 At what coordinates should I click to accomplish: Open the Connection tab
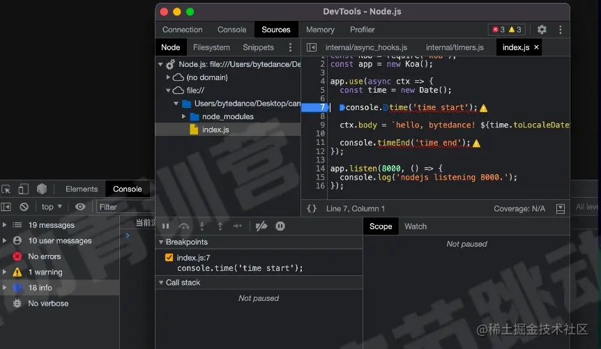(182, 29)
